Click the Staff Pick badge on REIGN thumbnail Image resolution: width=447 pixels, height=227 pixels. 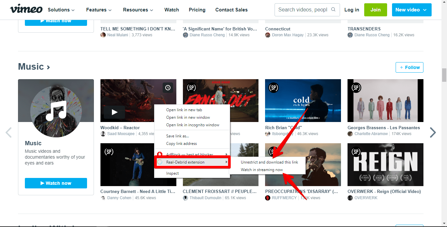pyautogui.click(x=356, y=152)
